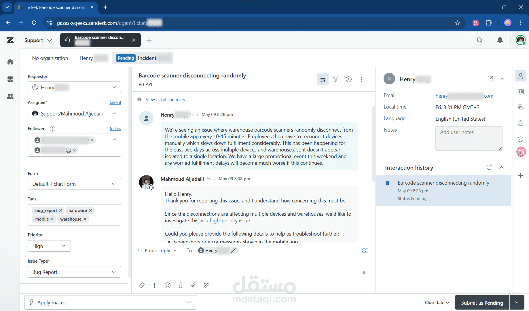This screenshot has height=311, width=529.
Task: Add a new ticket tab with plus
Action: click(149, 40)
